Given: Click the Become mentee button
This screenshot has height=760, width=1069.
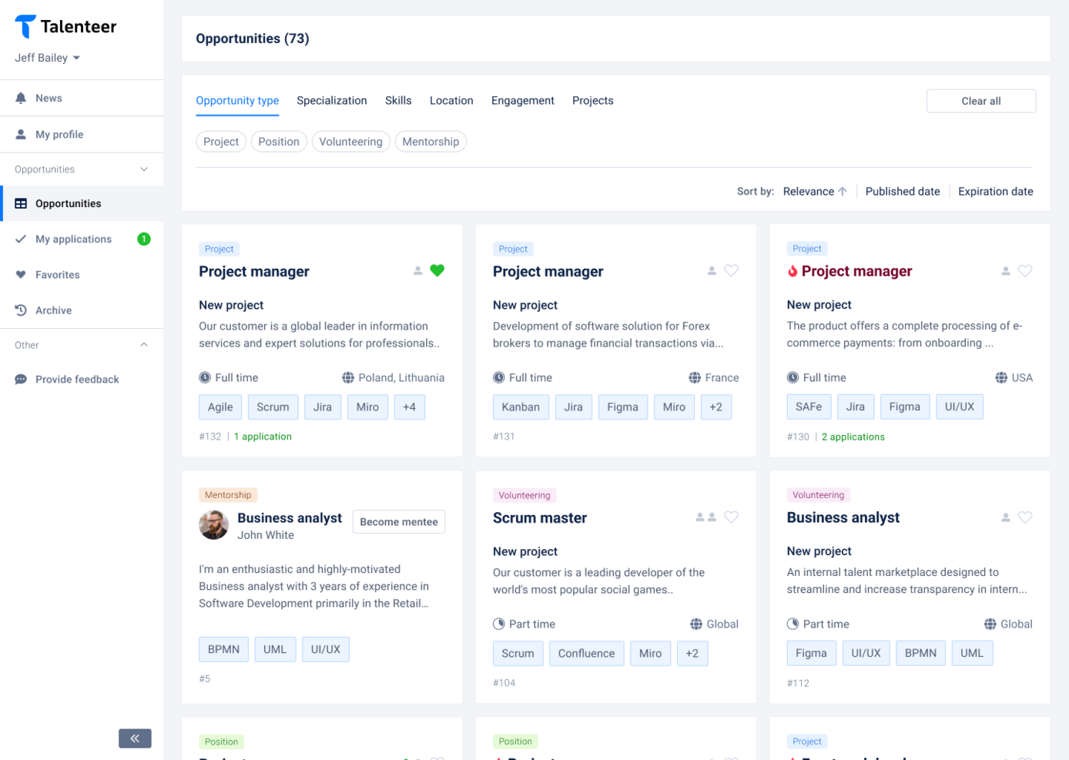Looking at the screenshot, I should (399, 522).
